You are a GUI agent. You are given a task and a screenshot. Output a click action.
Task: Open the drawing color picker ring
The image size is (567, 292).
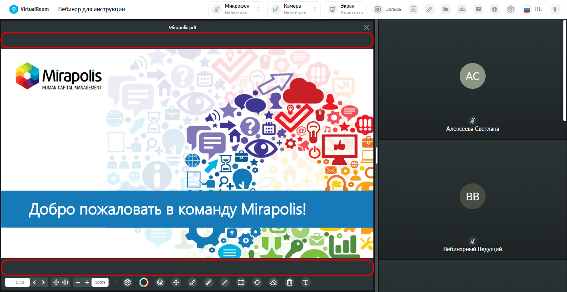pos(144,282)
